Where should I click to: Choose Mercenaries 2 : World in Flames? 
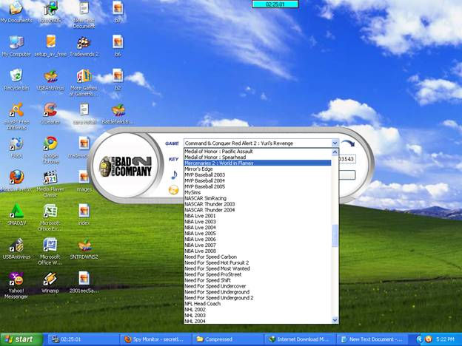(x=258, y=163)
